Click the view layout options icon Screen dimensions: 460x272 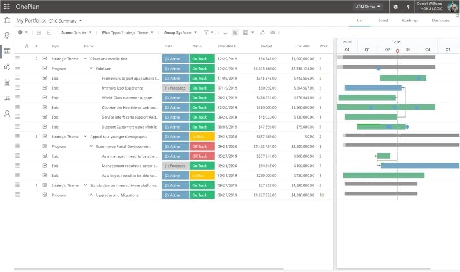pos(245,32)
